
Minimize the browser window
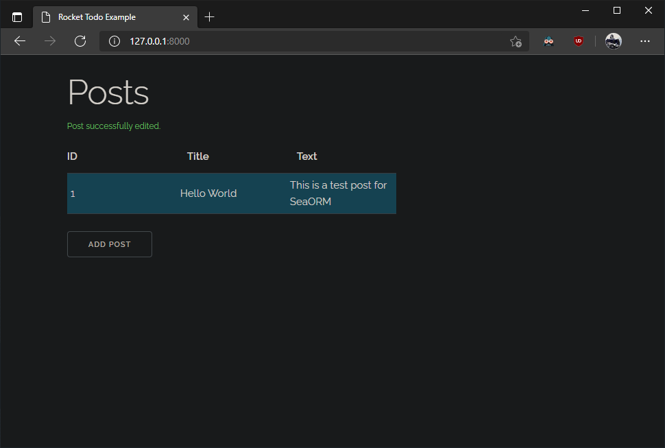585,10
